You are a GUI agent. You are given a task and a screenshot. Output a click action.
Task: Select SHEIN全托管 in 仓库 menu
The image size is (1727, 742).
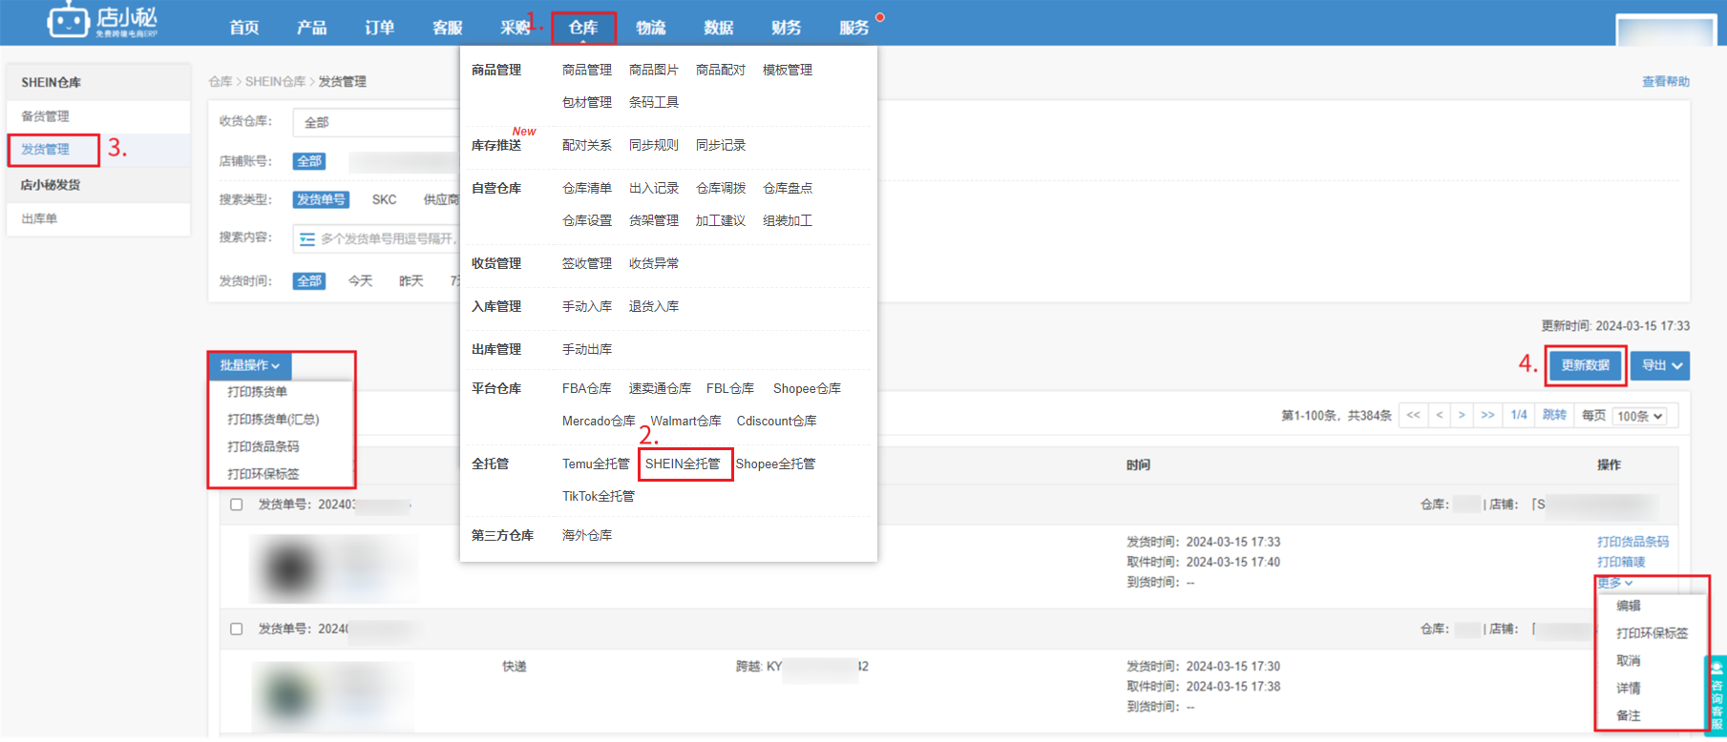[683, 464]
